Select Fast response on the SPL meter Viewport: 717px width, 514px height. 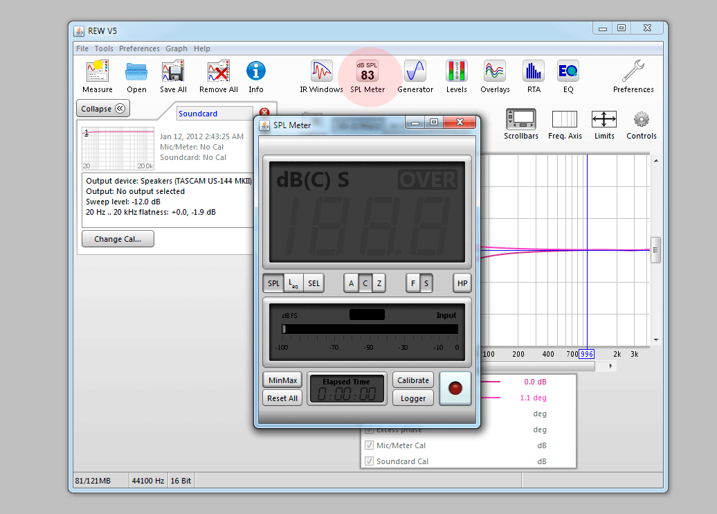coord(413,283)
